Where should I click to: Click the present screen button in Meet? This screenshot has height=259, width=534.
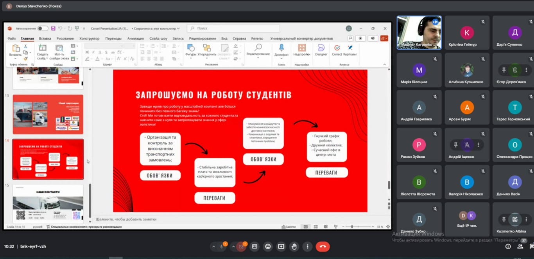(x=281, y=247)
